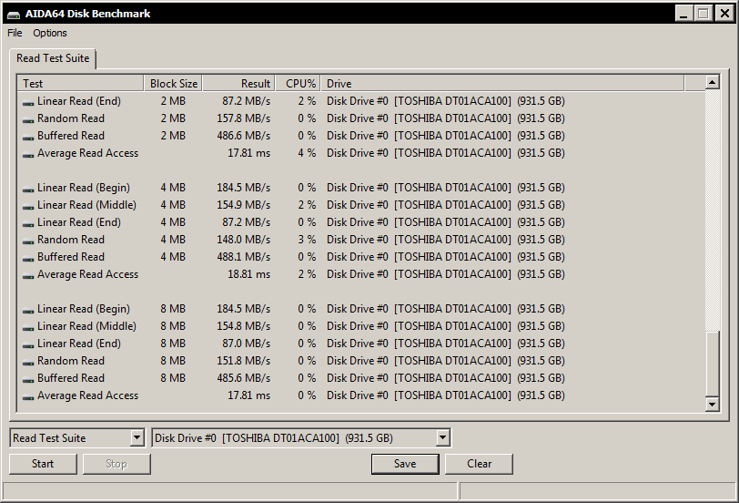Sort by the Block Size column header
Image resolution: width=739 pixels, height=503 pixels.
(x=173, y=84)
